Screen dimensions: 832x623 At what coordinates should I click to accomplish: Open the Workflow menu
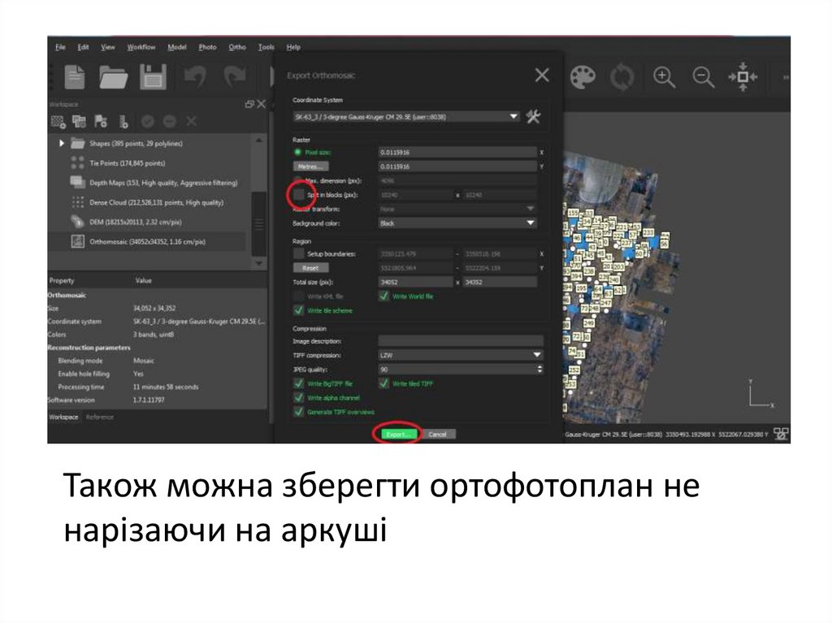[141, 47]
